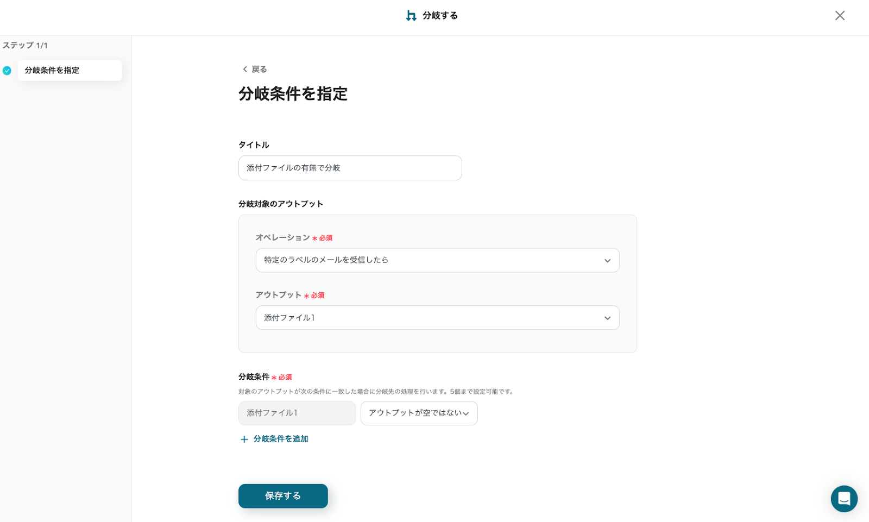Click the plus icon beside 分岐条件を追加
The image size is (869, 522).
point(244,439)
